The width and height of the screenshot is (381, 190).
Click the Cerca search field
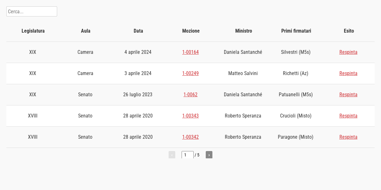coord(32,11)
